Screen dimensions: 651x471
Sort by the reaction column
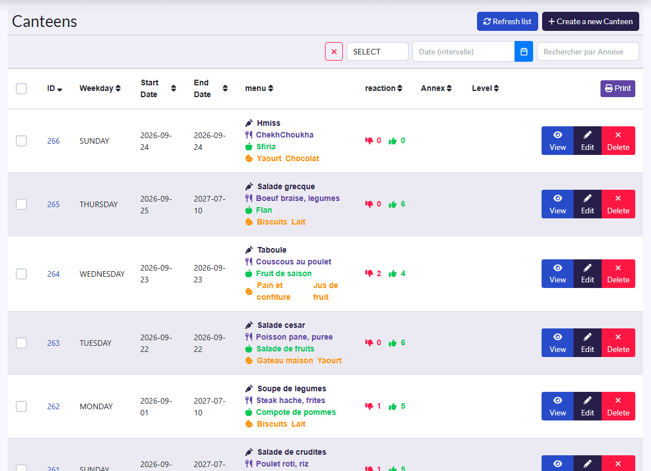coord(384,89)
